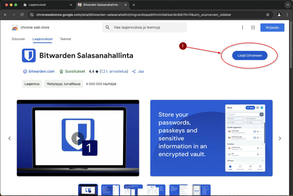The width and height of the screenshot is (293, 196).
Task: Open the 7,2 t. arvostelua reviews link
Action: pyautogui.click(x=114, y=71)
